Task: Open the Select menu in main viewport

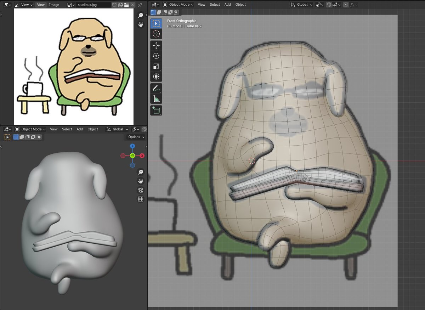Action: tap(215, 5)
